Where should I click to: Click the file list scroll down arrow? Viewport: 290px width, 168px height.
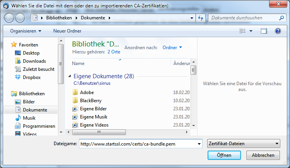pos(194,126)
